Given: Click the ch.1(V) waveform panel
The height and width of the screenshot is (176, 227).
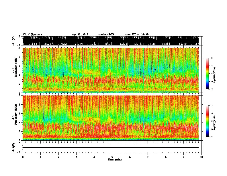Looking at the screenshot, I should [x=111, y=41].
